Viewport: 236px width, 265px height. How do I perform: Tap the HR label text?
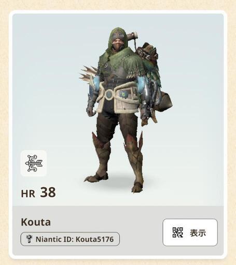click(x=28, y=194)
